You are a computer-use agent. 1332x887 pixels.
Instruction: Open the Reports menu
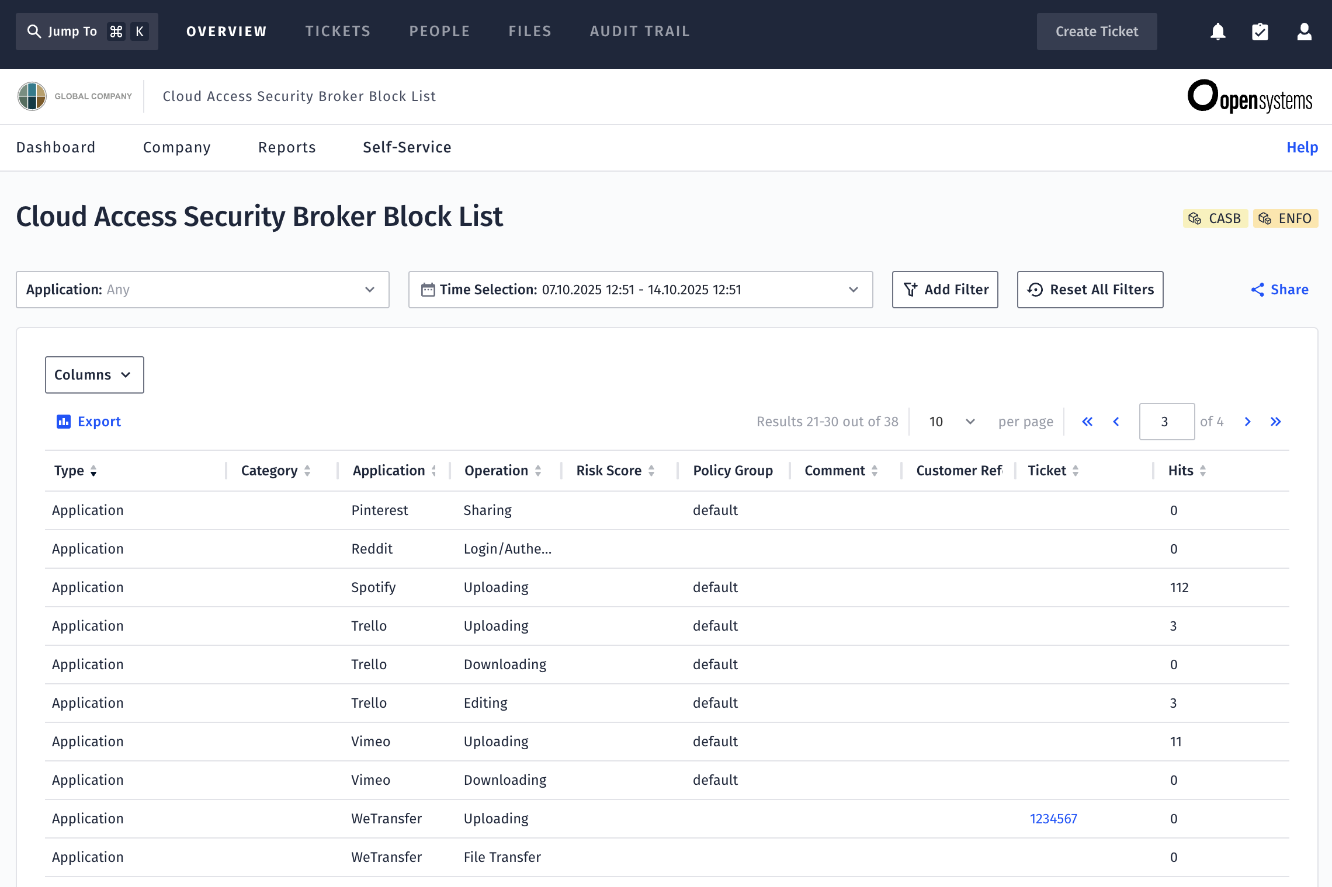[x=287, y=147]
